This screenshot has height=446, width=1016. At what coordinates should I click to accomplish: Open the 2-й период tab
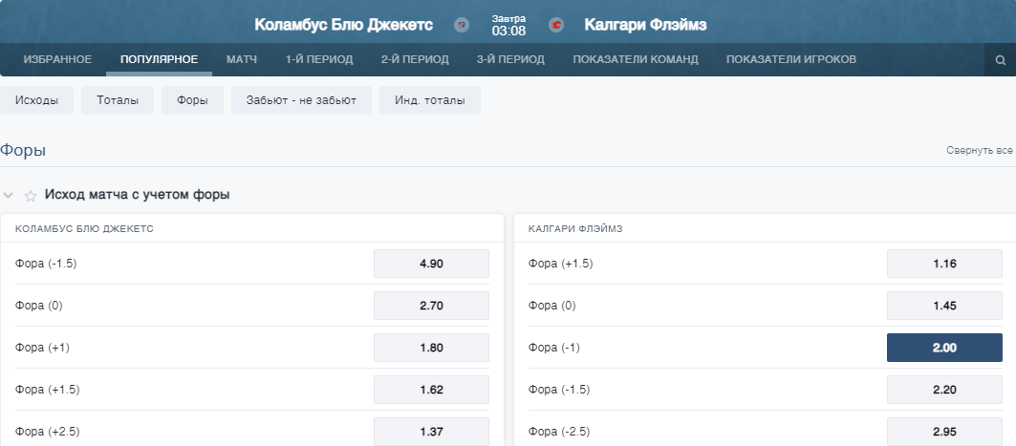pyautogui.click(x=415, y=59)
